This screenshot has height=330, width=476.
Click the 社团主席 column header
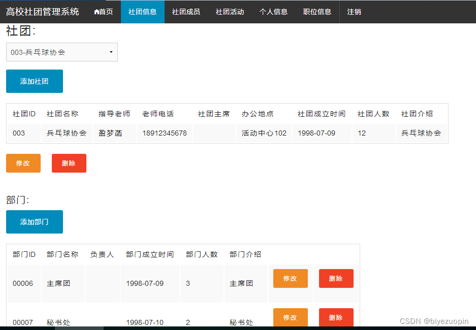click(214, 114)
